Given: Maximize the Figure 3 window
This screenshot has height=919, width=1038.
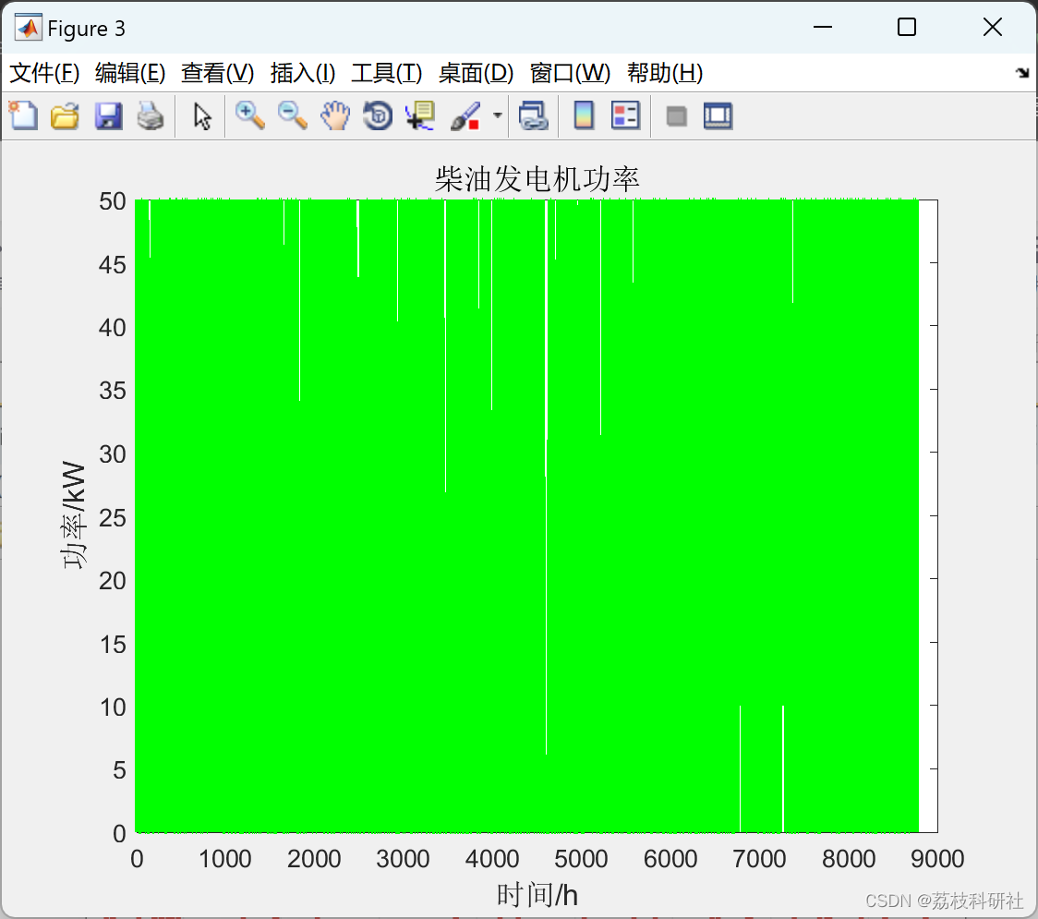Looking at the screenshot, I should click(x=906, y=27).
